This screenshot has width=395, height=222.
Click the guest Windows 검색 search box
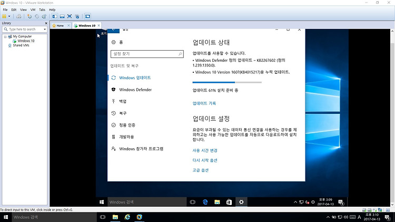(x=147, y=202)
